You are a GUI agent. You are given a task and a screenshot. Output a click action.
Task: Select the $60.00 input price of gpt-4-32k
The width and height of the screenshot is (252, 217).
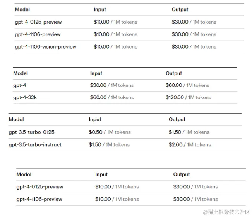(98, 97)
